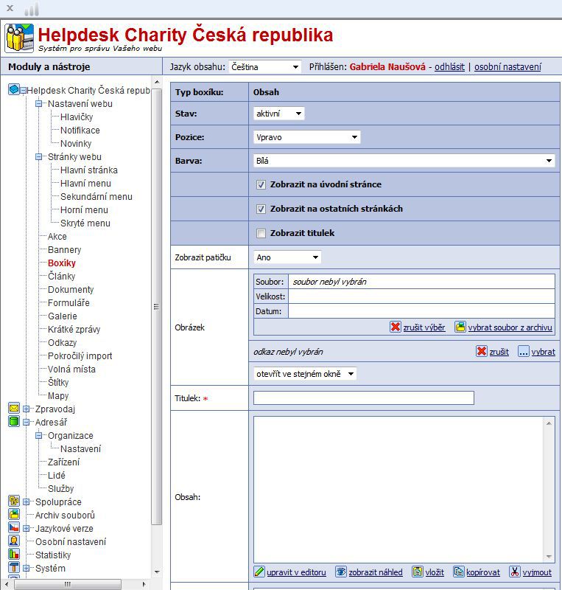Click the green Adresář database icon
Screen dimensions: 562x590
tap(14, 421)
